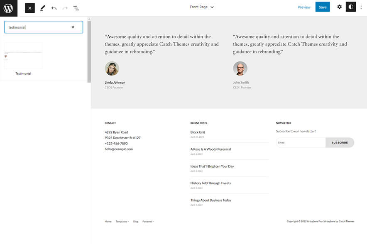The width and height of the screenshot is (367, 244).
Task: Select the Edit pencil tool
Action: (42, 8)
